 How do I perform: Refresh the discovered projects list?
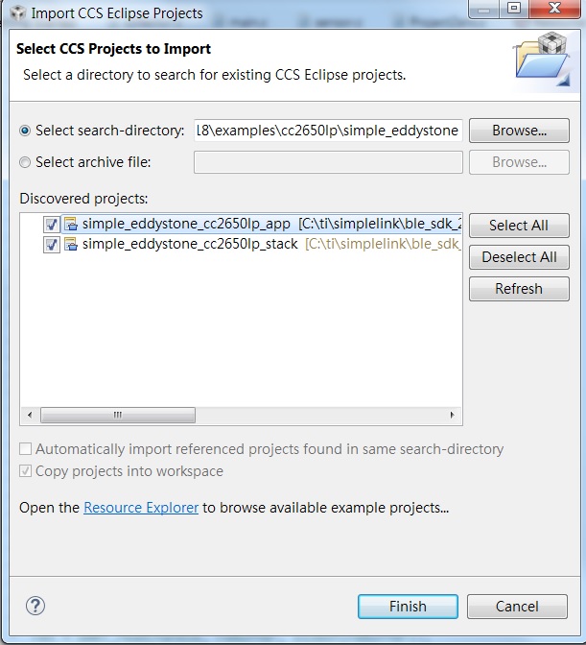519,288
